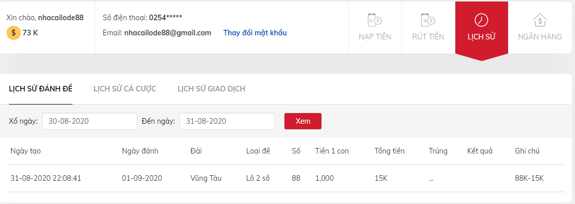This screenshot has height=204, width=575.
Task: Open the Ngân Hàng bank house icon
Action: pos(540,20)
